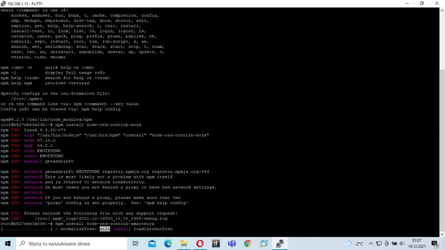Click the line 'This is most likely not a problem with npm itself'
Image resolution: width=445 pixels, height=250 pixels.
click(109, 177)
